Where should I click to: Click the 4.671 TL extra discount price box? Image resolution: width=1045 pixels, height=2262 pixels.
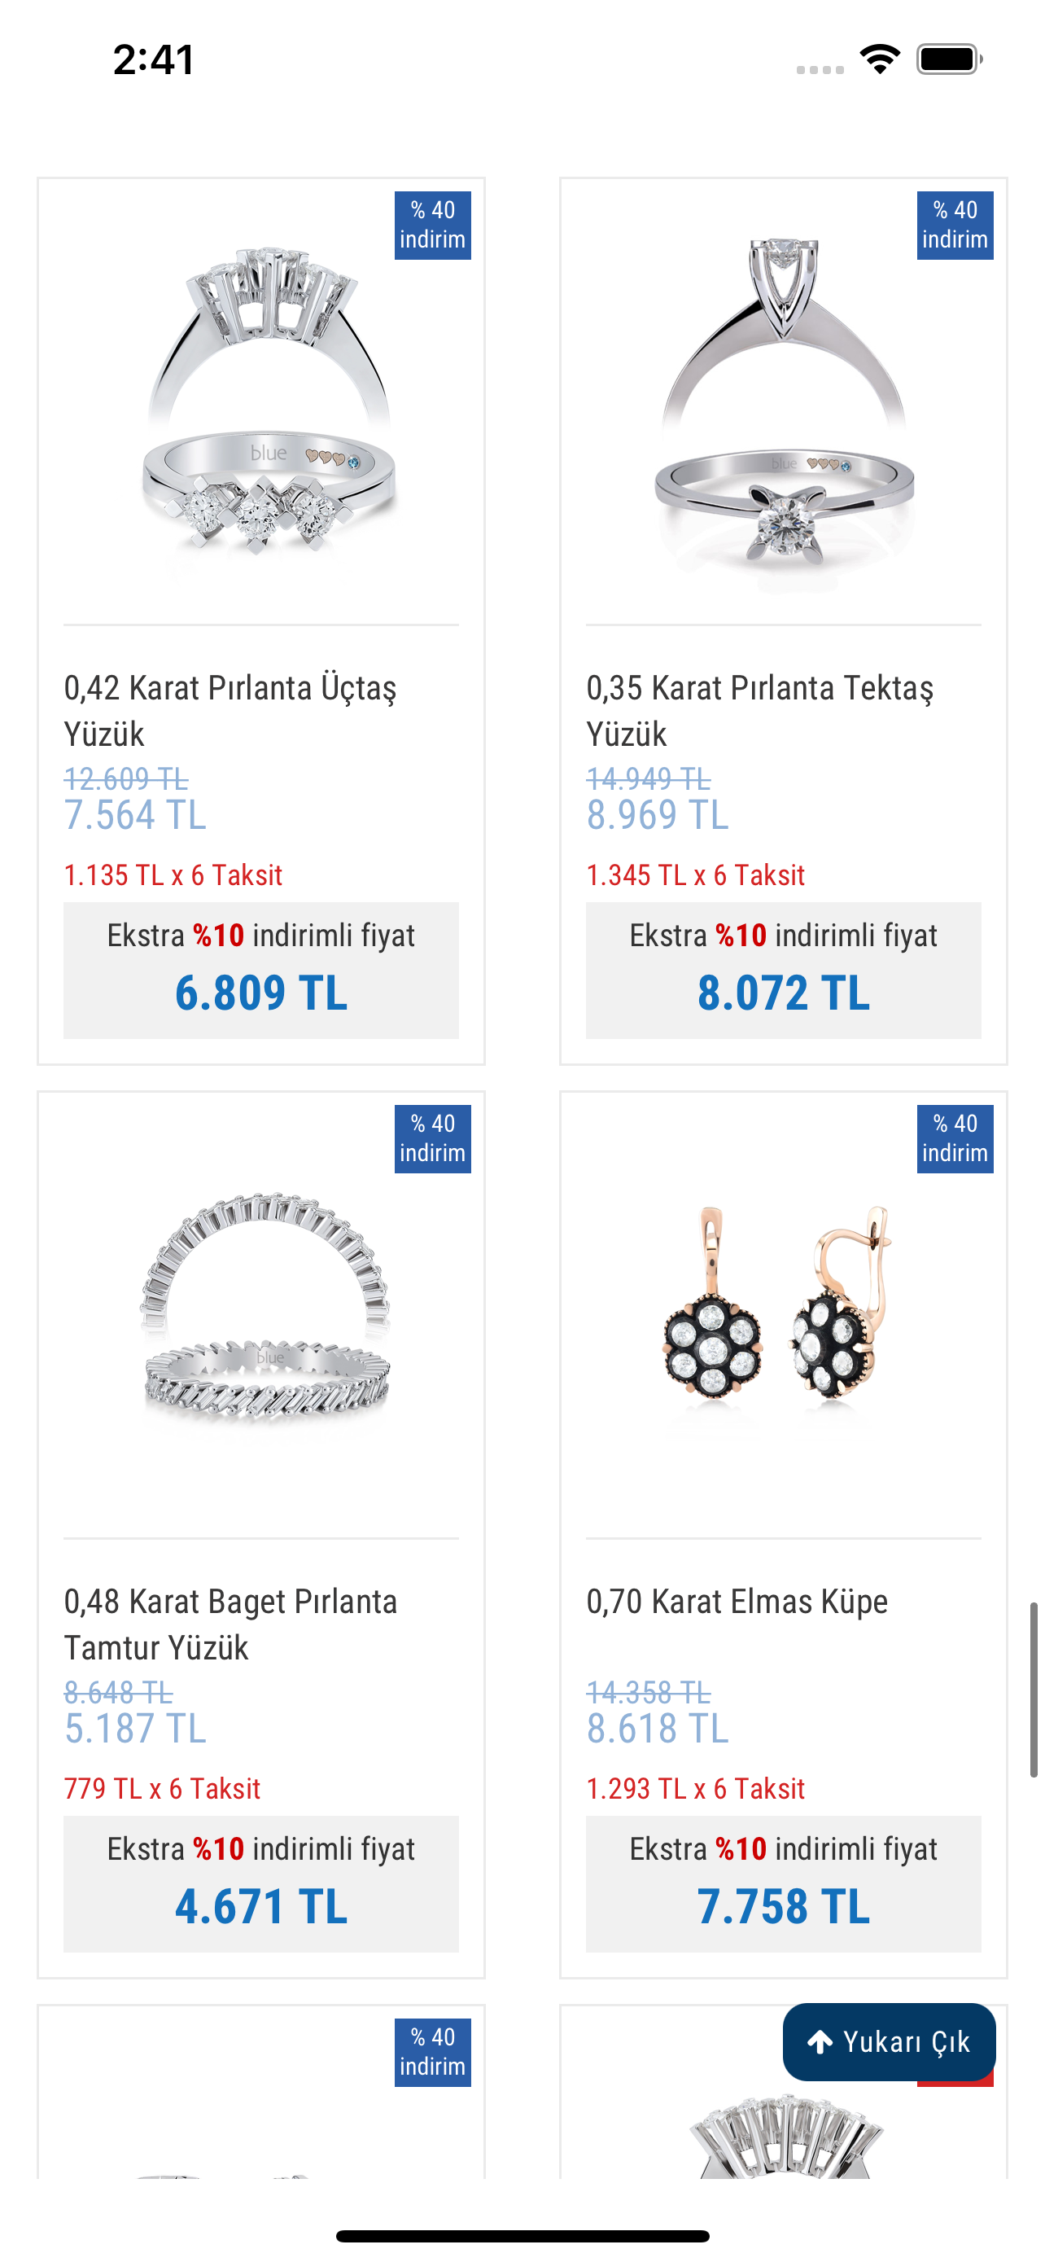click(261, 1883)
